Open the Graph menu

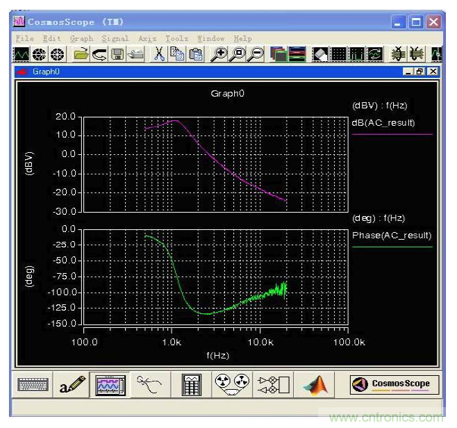coord(81,38)
